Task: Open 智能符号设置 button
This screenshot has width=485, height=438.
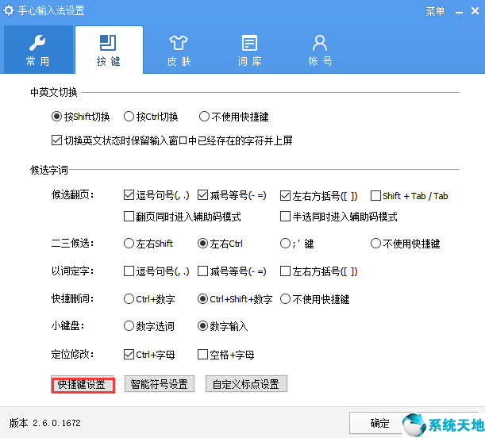Action: 160,384
